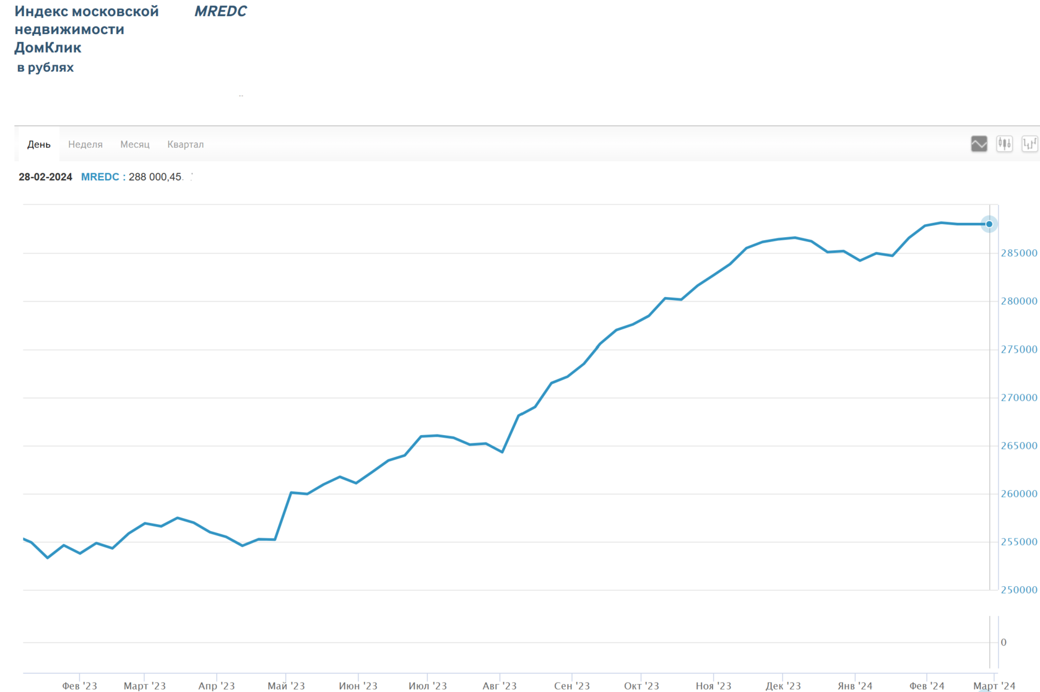Click the MREDC ticker in the header

(220, 11)
